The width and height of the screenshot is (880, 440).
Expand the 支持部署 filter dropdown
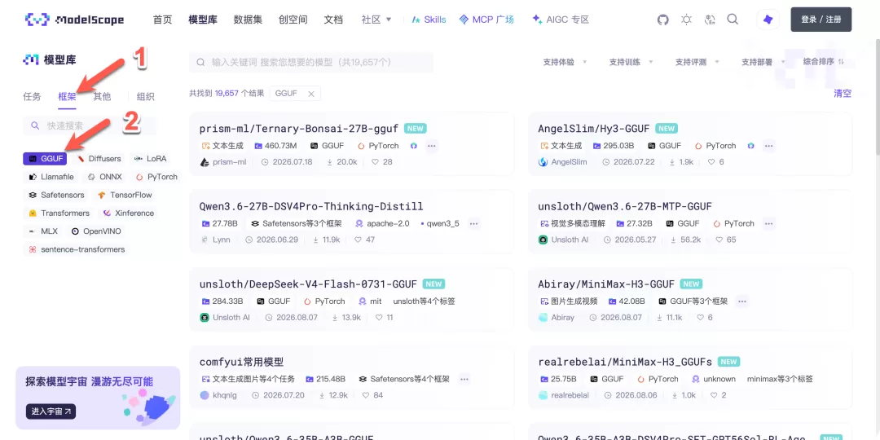pos(763,62)
